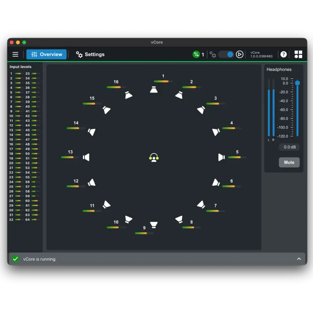This screenshot has width=313, height=313.
Task: Click speaker 1 level meter
Action: (163, 81)
